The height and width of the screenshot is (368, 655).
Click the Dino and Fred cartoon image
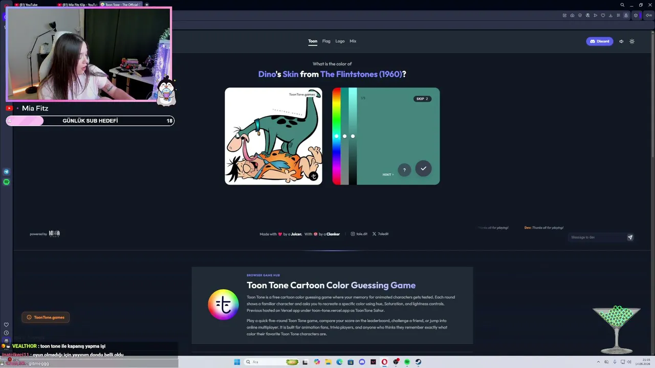point(273,136)
